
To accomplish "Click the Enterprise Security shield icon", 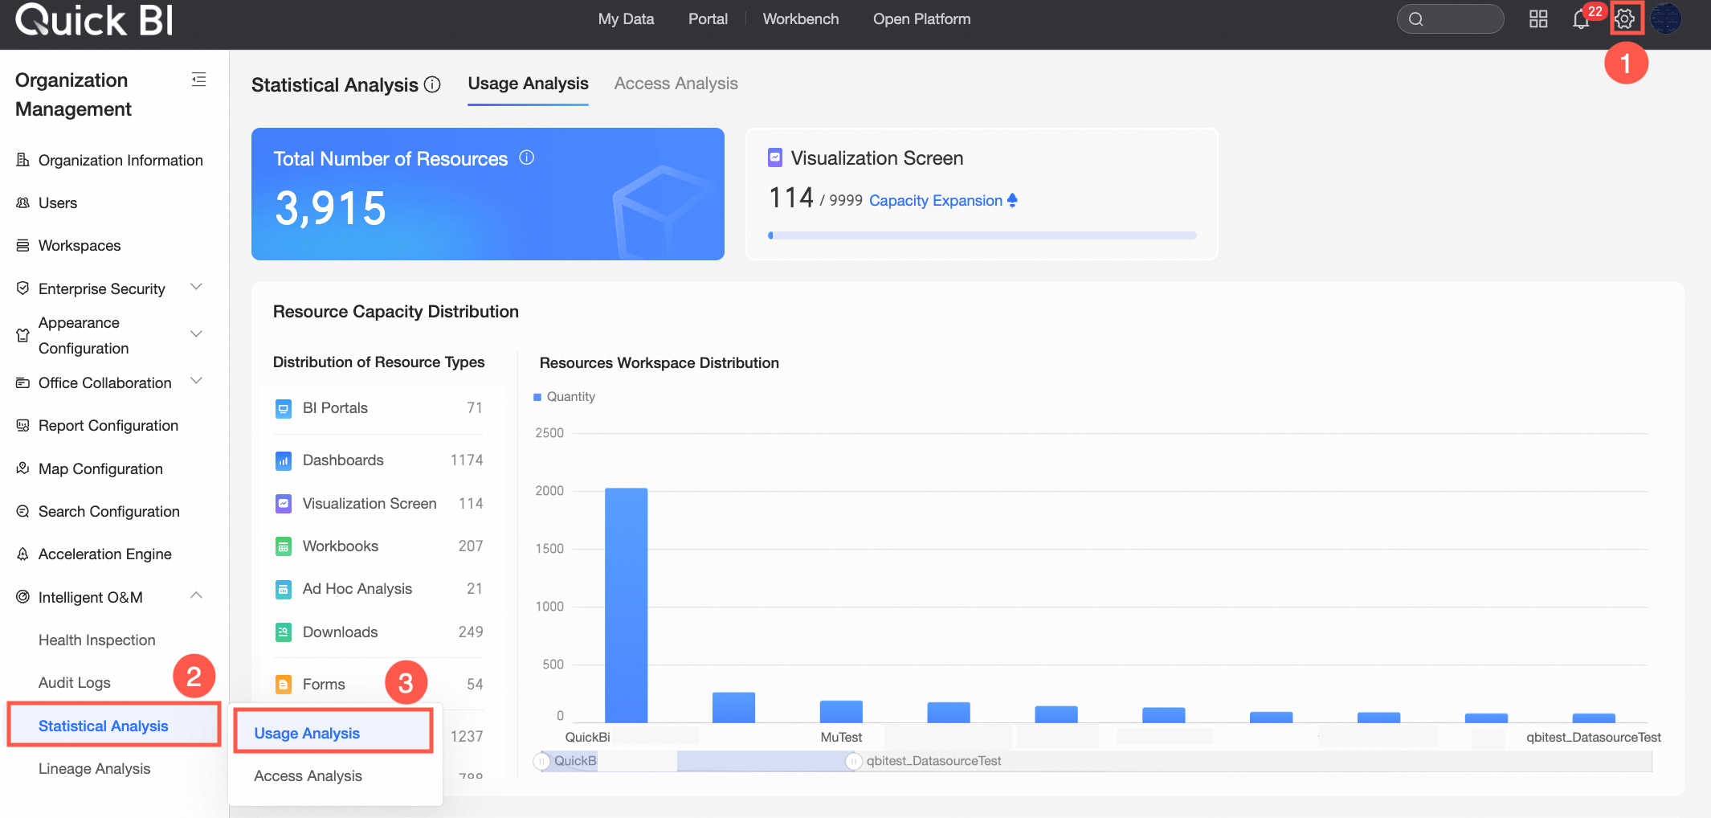I will pyautogui.click(x=23, y=288).
